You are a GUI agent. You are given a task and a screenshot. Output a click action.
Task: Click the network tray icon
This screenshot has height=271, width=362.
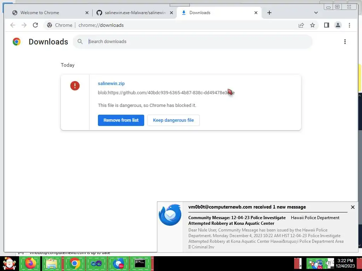tap(320, 264)
